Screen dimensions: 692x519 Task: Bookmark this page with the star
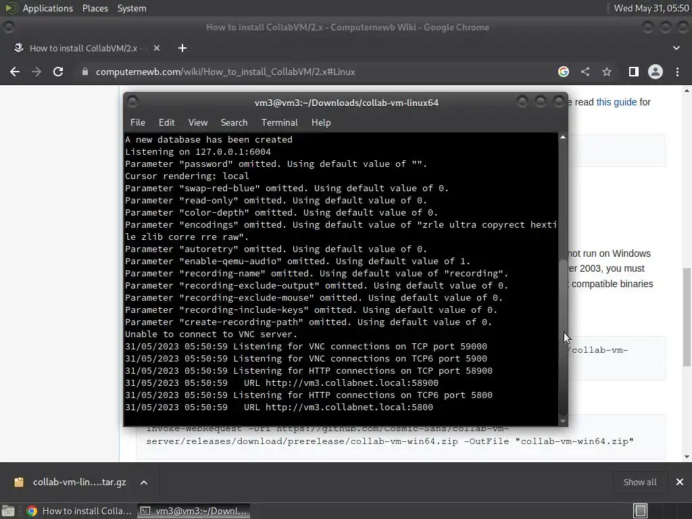[x=607, y=72]
